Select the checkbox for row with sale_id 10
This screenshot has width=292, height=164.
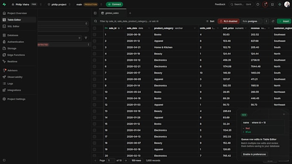pyautogui.click(x=94, y=92)
